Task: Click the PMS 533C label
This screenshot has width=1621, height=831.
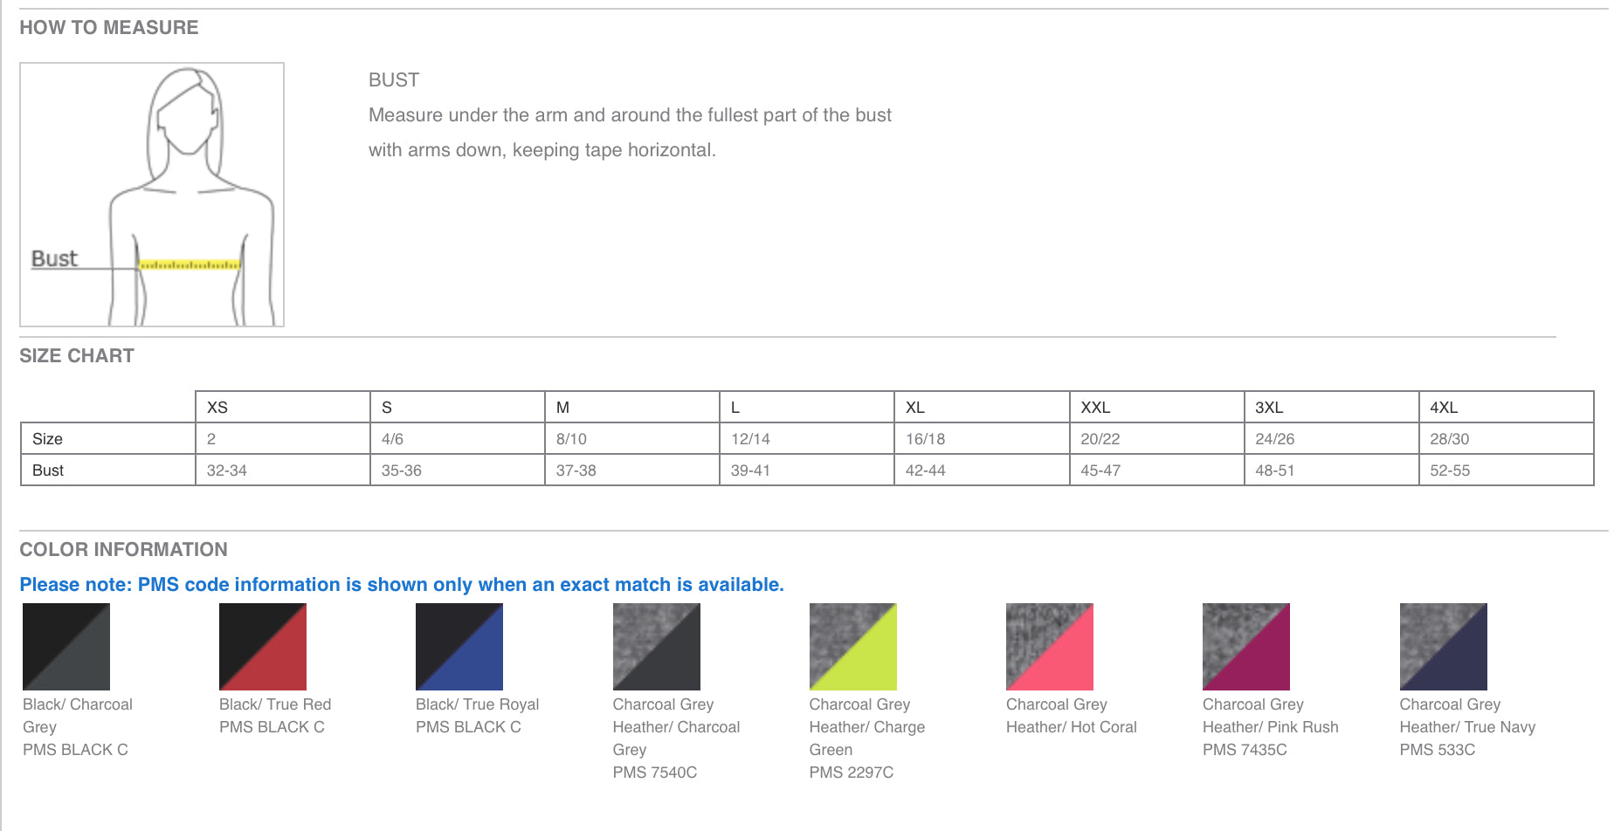Action: tap(1438, 750)
